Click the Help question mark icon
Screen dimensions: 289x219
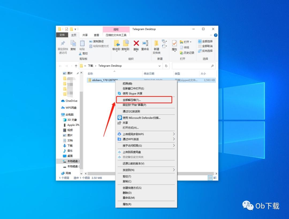[x=216, y=35]
